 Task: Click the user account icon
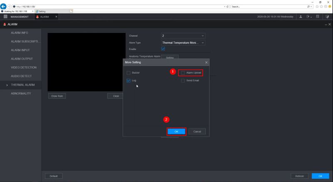301,16
